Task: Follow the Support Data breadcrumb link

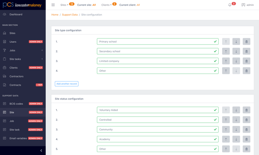Action: tap(70, 15)
